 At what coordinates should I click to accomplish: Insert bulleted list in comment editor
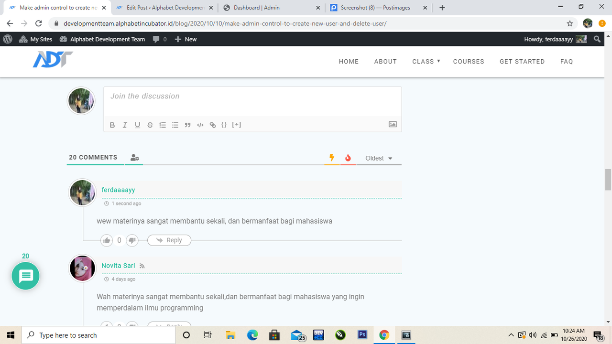point(175,125)
